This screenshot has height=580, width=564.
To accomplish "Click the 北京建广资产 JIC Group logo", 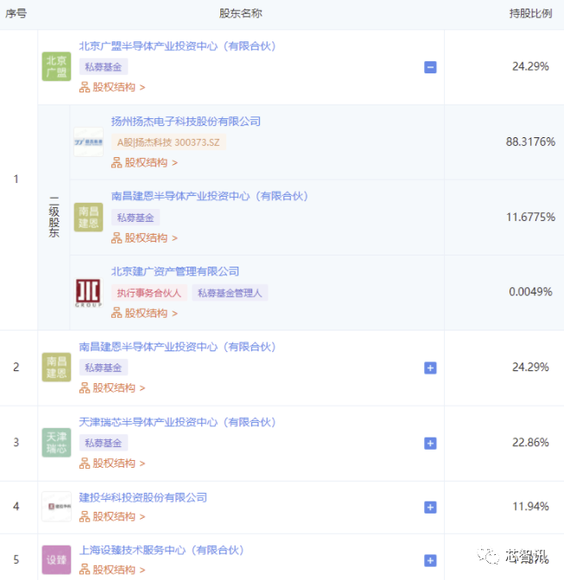I will click(x=88, y=293).
